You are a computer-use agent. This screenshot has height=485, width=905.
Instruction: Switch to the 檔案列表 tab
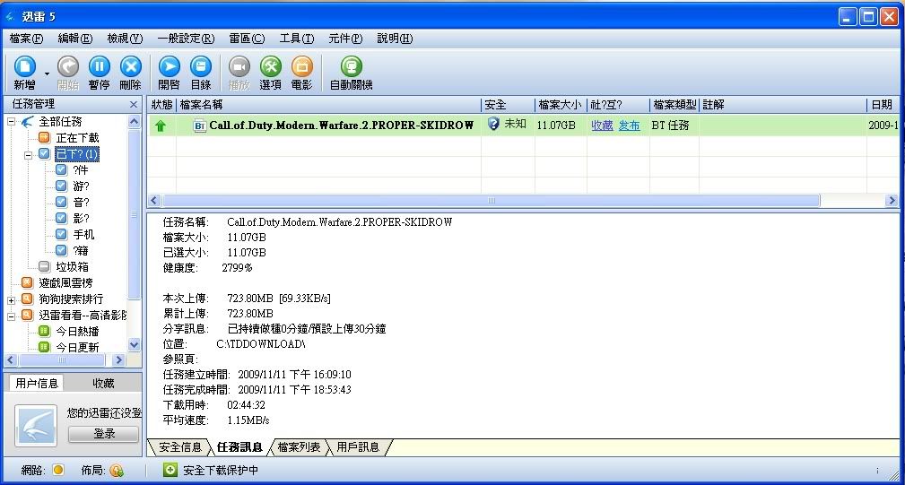click(x=298, y=446)
